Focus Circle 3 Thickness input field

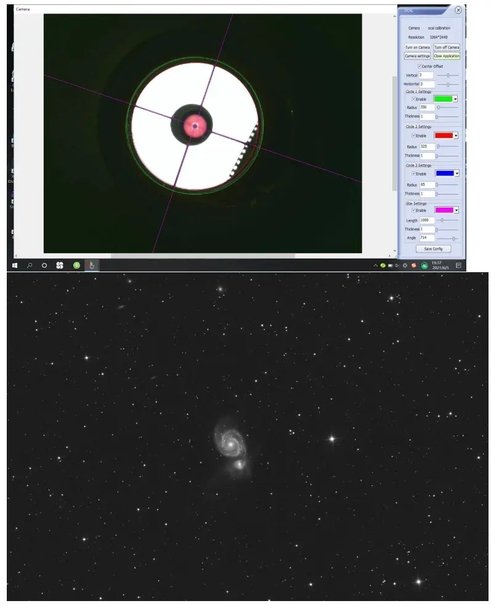coord(427,193)
